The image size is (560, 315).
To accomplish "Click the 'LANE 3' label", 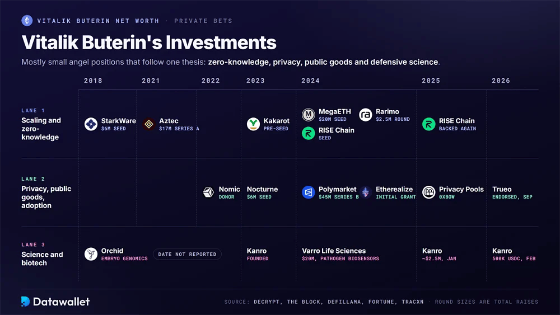I will [33, 245].
